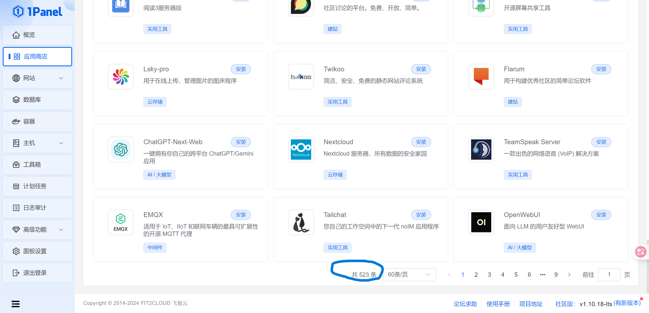Click 实用工具 tag under TeamSpeak Server
Image resolution: width=649 pixels, height=313 pixels.
pos(518,175)
